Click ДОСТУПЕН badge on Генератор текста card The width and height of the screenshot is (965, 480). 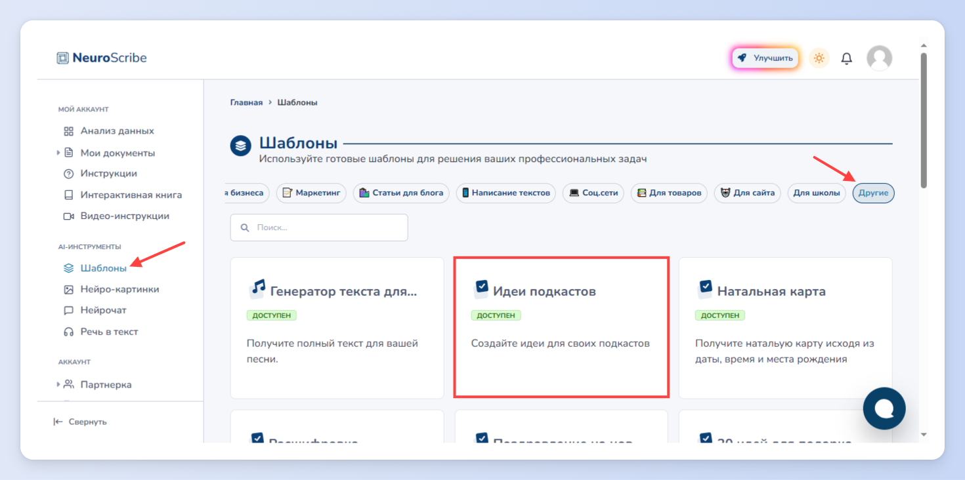coord(272,315)
